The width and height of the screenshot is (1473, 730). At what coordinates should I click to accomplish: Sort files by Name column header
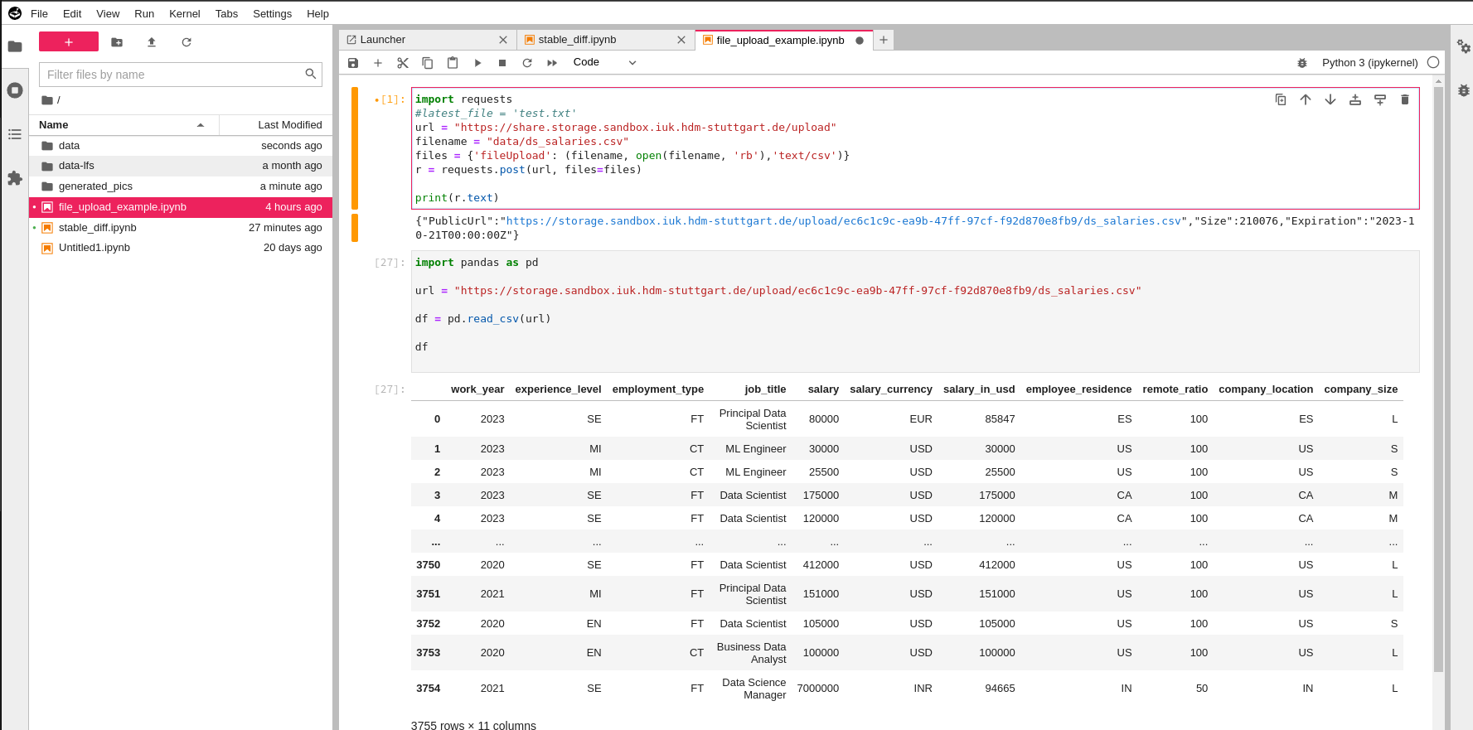coord(54,125)
